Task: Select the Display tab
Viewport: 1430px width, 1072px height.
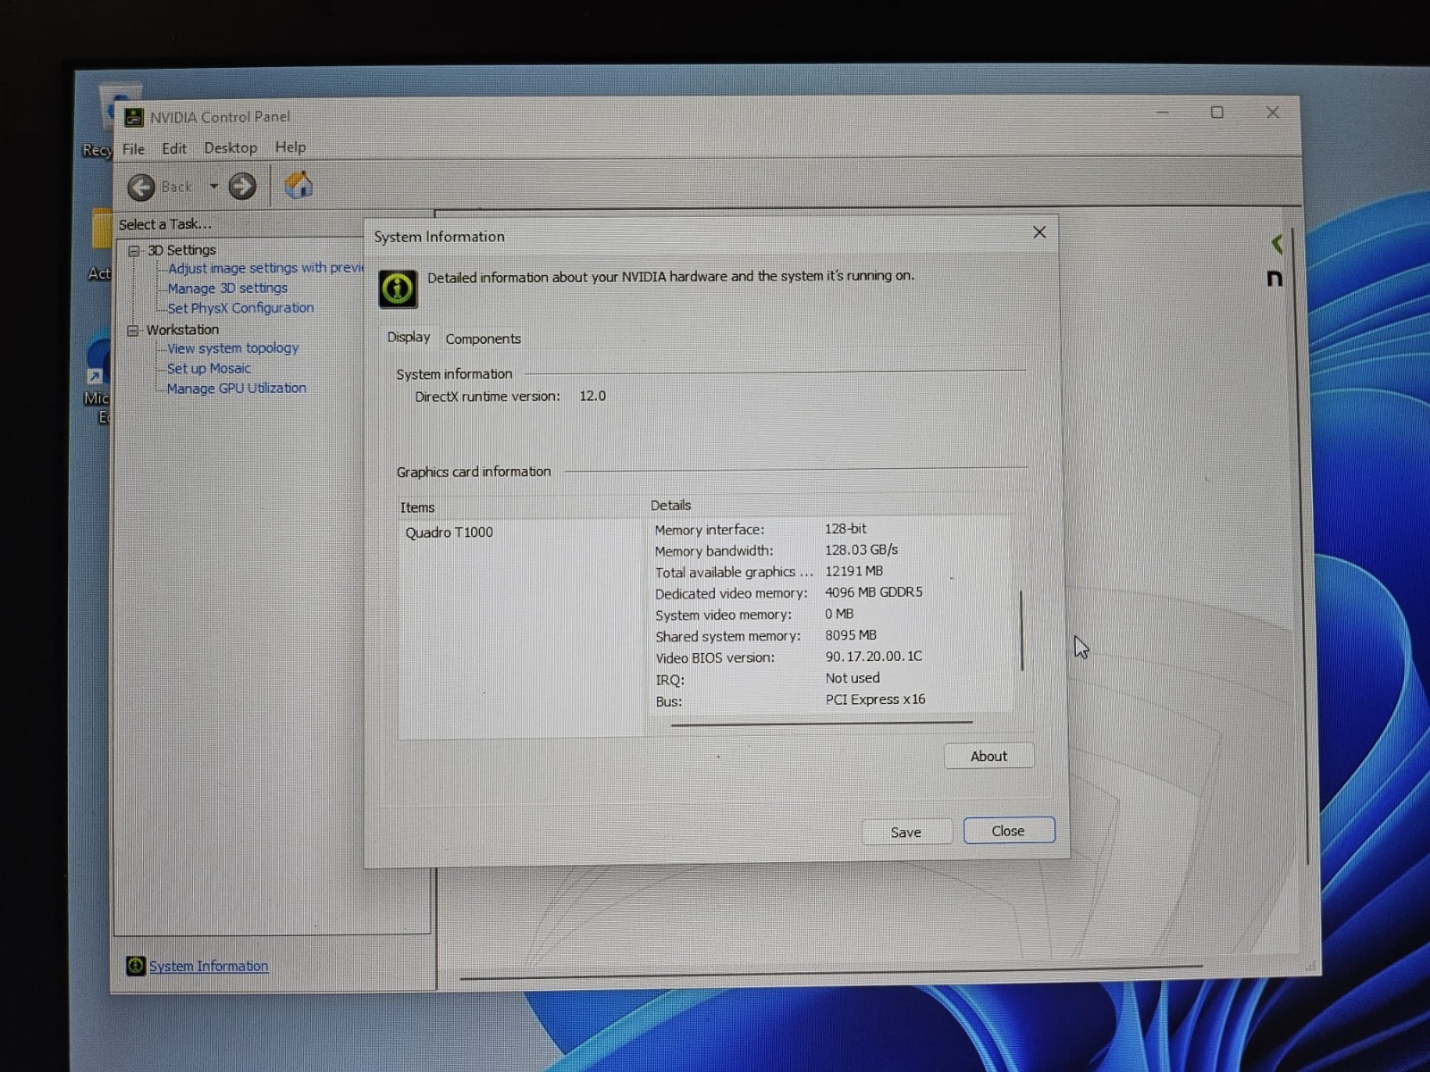Action: coord(408,337)
